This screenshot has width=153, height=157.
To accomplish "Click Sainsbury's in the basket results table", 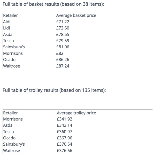I will pos(14,47).
